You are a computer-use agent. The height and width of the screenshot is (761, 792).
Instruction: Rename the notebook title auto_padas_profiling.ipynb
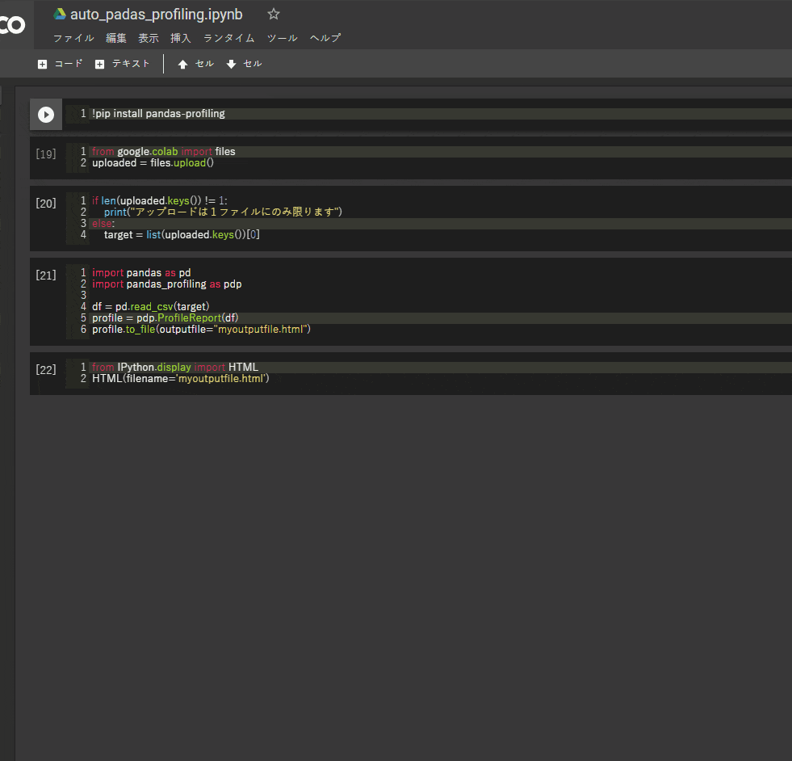(x=157, y=14)
